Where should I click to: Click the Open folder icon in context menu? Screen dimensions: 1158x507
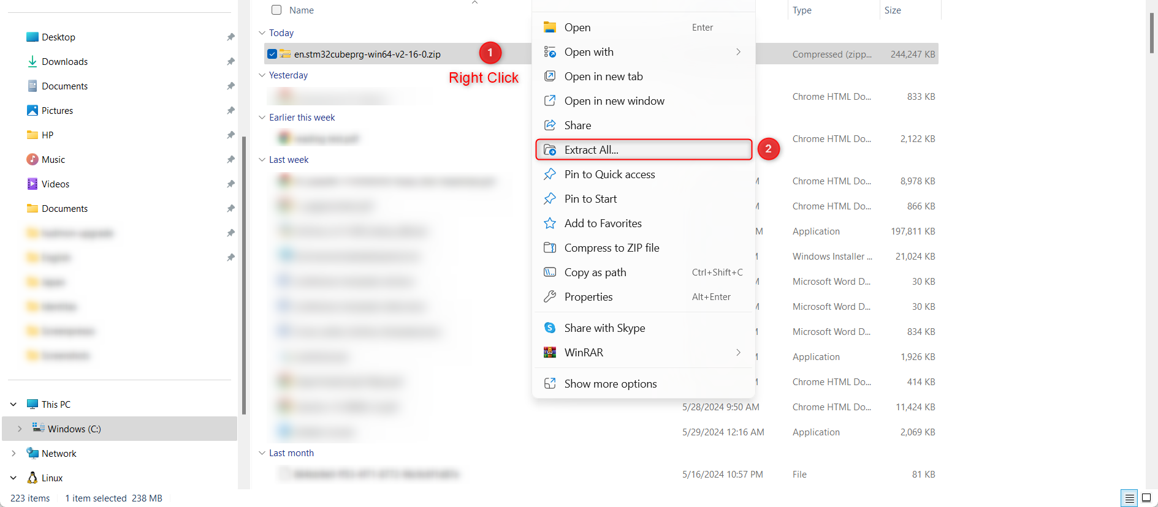tap(550, 28)
